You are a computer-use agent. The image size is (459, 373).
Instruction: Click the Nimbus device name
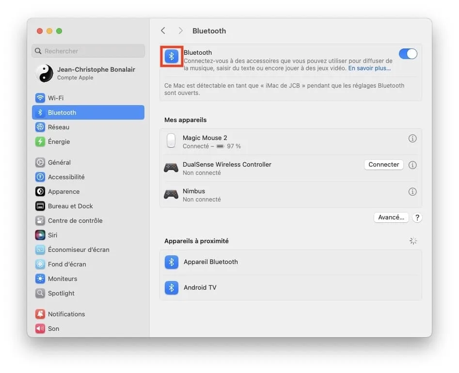pyautogui.click(x=194, y=191)
